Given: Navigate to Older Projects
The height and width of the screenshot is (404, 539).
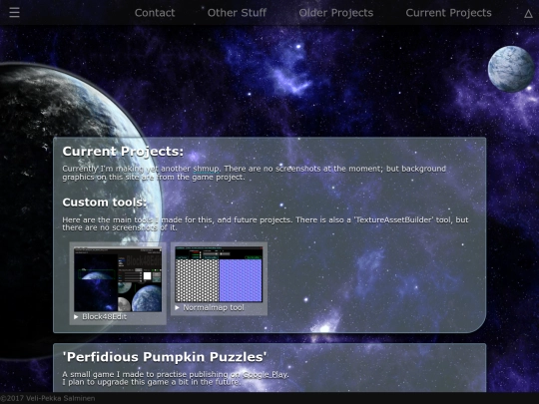Looking at the screenshot, I should coord(335,13).
